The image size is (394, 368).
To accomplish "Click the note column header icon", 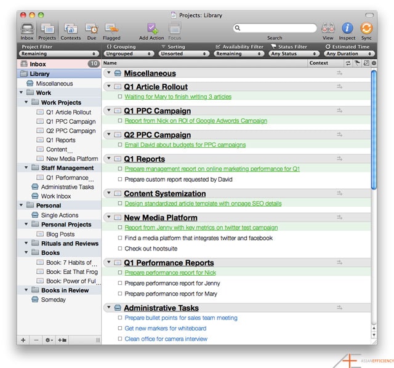I will click(x=366, y=63).
